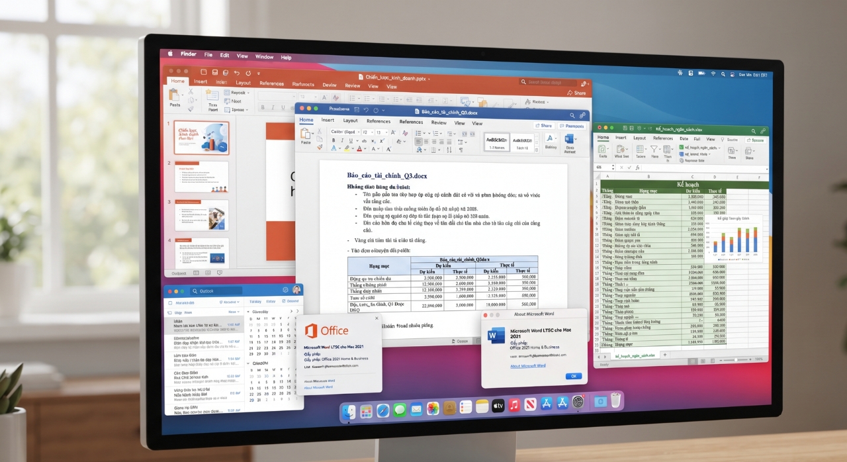This screenshot has height=462, width=847.
Task: Click the Paste clipboard icon in Word
Action: (305, 133)
